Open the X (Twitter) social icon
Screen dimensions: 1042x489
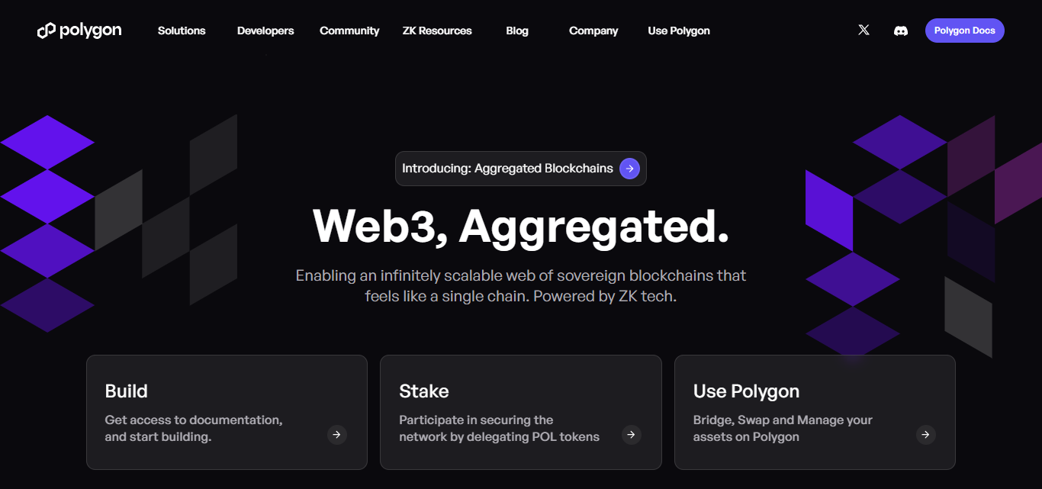864,31
